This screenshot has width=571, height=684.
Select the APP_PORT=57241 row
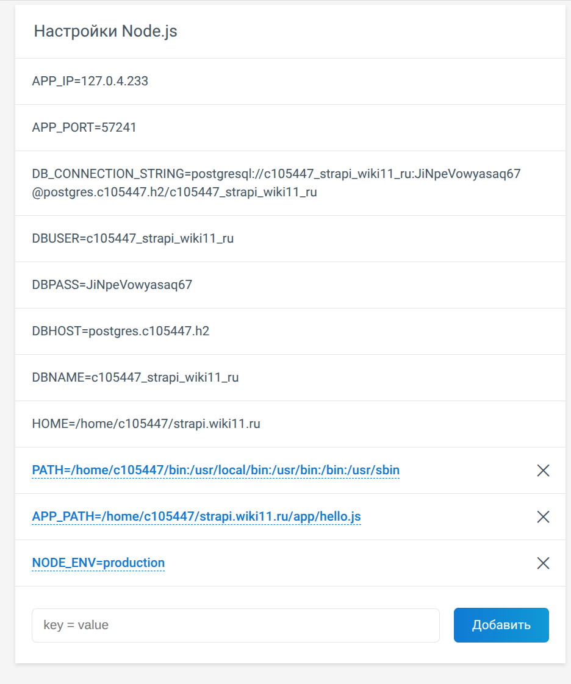290,127
